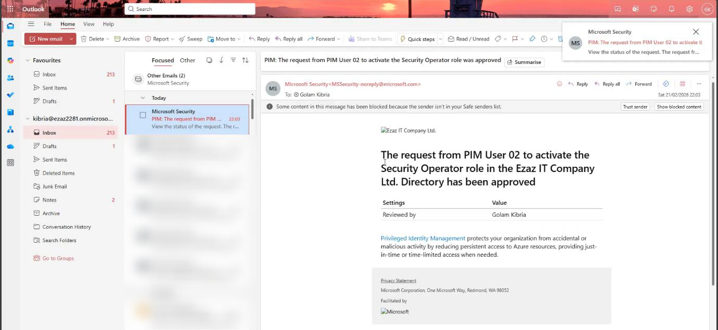
Task: Open the message filter icon
Action: [233, 60]
